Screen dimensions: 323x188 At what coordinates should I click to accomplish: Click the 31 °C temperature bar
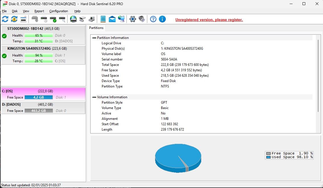click(x=39, y=41)
